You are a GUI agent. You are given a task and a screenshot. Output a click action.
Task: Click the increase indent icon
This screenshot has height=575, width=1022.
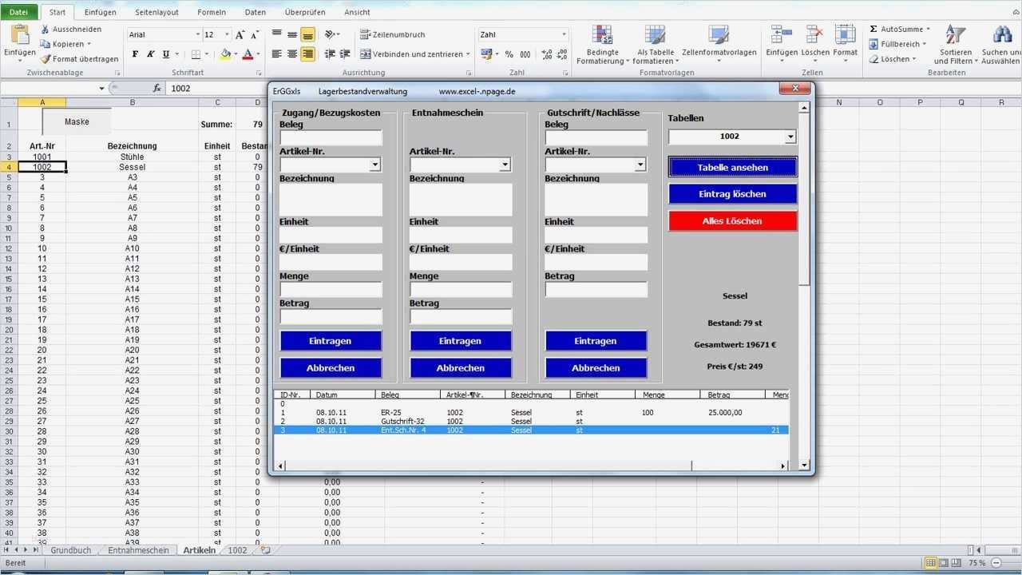pos(345,54)
